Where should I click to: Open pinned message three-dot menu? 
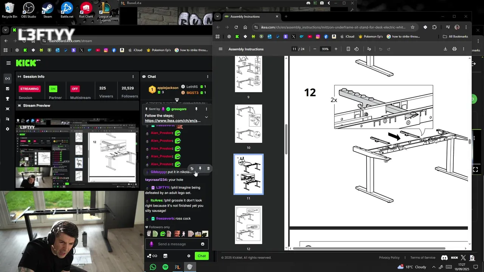pyautogui.click(x=206, y=109)
